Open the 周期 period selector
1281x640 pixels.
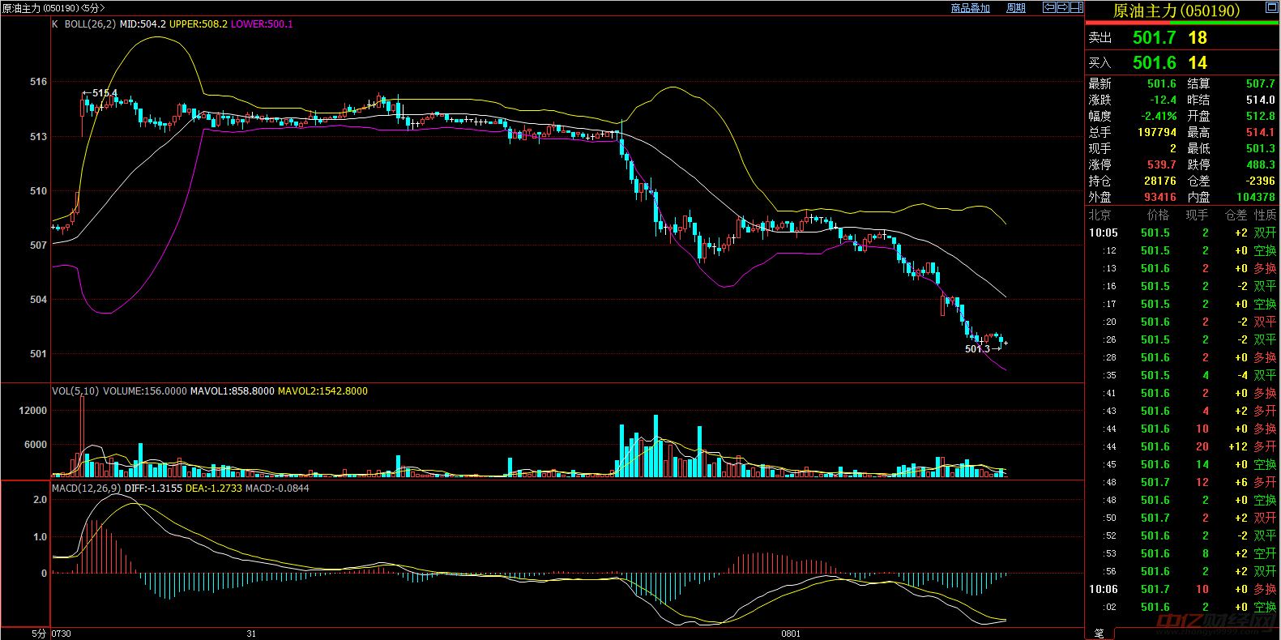pyautogui.click(x=1016, y=8)
